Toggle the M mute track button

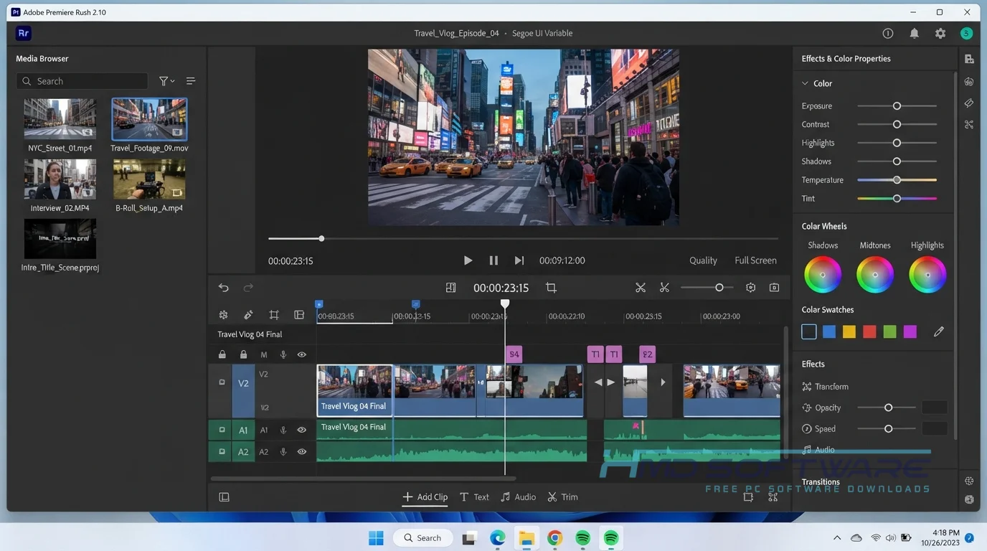click(x=264, y=354)
